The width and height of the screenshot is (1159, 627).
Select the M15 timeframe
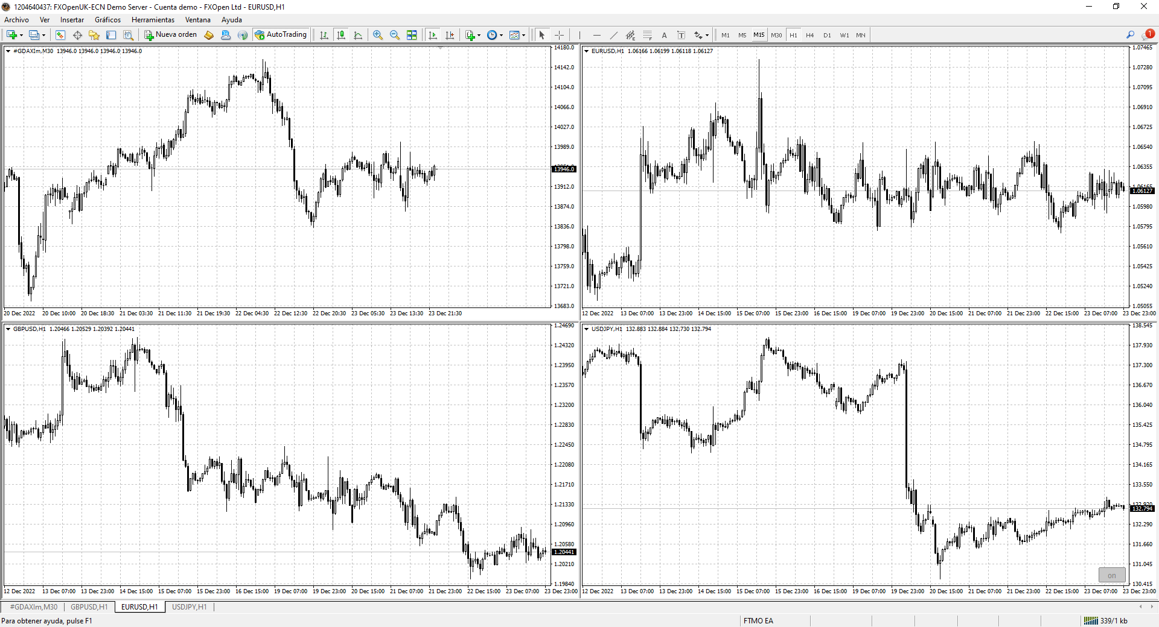(x=759, y=35)
